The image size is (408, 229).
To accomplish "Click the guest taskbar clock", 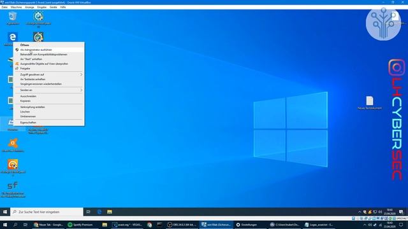I will (x=390, y=212).
